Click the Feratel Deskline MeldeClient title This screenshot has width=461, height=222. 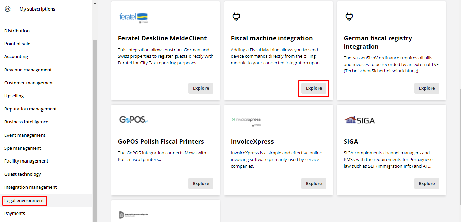pos(162,38)
